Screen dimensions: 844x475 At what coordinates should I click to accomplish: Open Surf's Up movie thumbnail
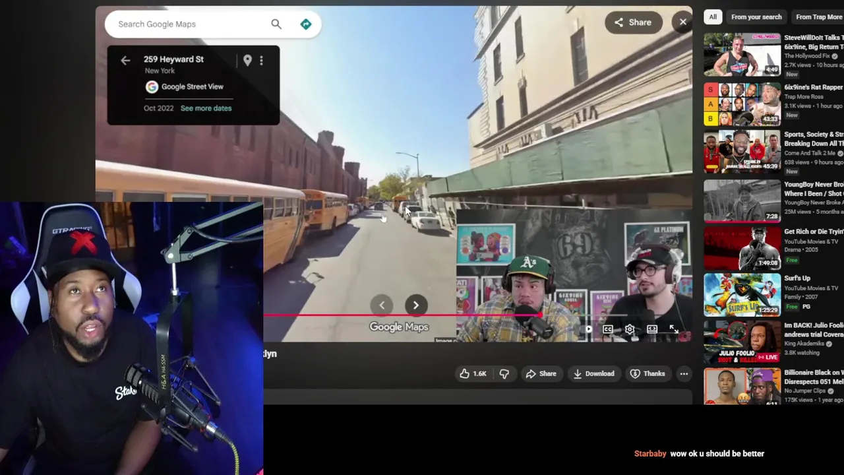point(742,296)
